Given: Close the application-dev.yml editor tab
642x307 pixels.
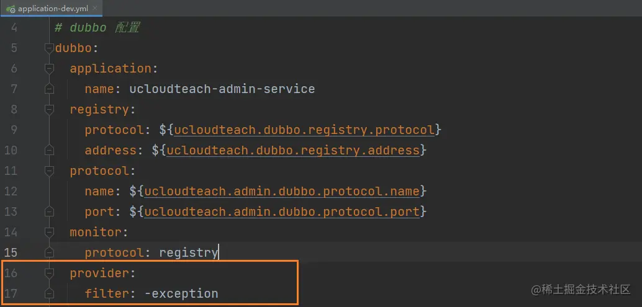Looking at the screenshot, I should pyautogui.click(x=94, y=9).
